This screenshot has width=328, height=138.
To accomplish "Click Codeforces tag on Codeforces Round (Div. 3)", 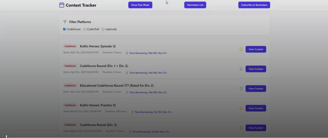I will point(70,125).
